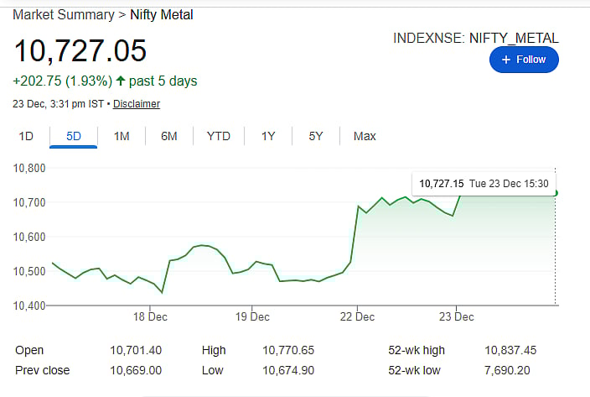Image resolution: width=590 pixels, height=397 pixels.
Task: Click the Follow button
Action: click(523, 60)
